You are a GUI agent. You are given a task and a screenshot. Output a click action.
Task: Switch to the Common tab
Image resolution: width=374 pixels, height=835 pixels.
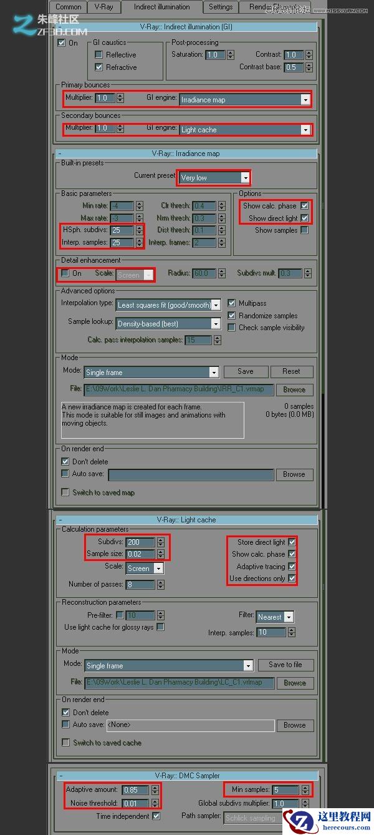pos(68,7)
